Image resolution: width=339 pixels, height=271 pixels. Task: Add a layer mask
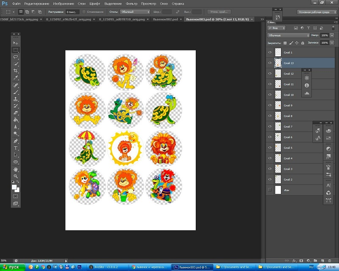point(301,261)
